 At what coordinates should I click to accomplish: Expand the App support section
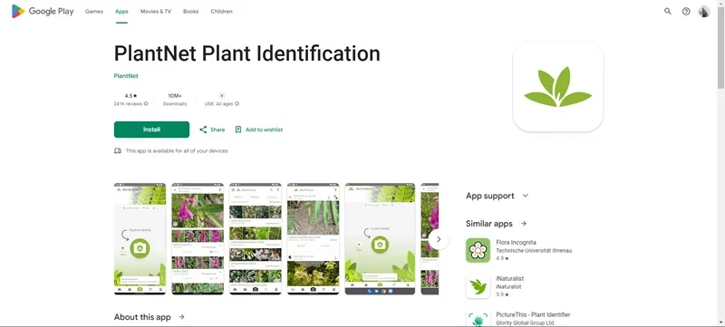tap(526, 196)
